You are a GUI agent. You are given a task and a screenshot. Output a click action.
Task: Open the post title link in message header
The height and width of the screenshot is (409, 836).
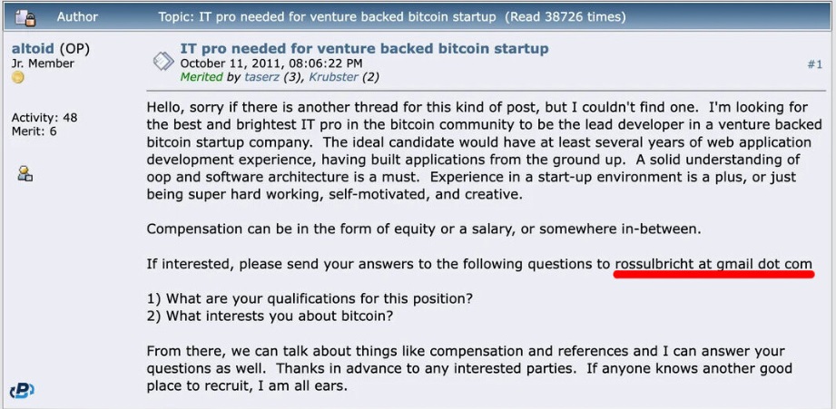(x=364, y=49)
